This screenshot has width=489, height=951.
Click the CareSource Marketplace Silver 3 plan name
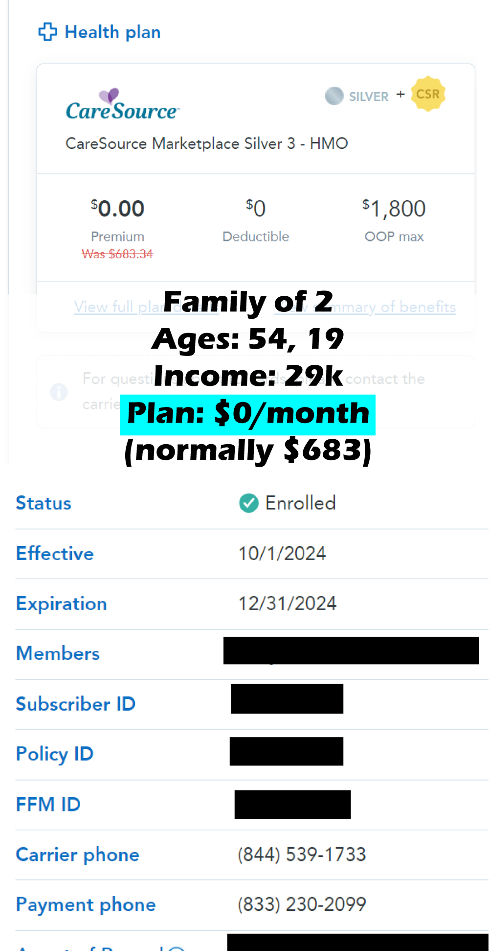[x=206, y=143]
